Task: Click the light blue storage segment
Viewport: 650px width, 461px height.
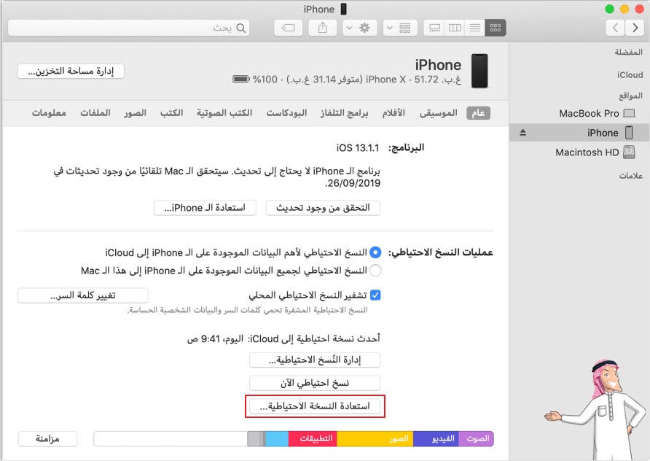Action: pyautogui.click(x=277, y=438)
